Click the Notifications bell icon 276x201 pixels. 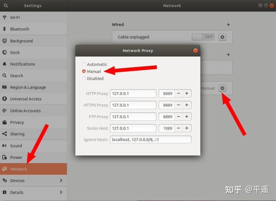5,64
